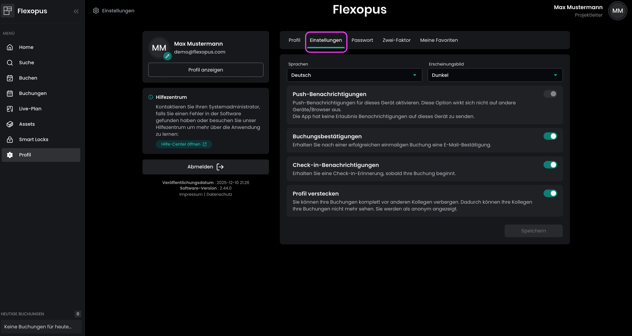Click the Abmelden button

[205, 167]
